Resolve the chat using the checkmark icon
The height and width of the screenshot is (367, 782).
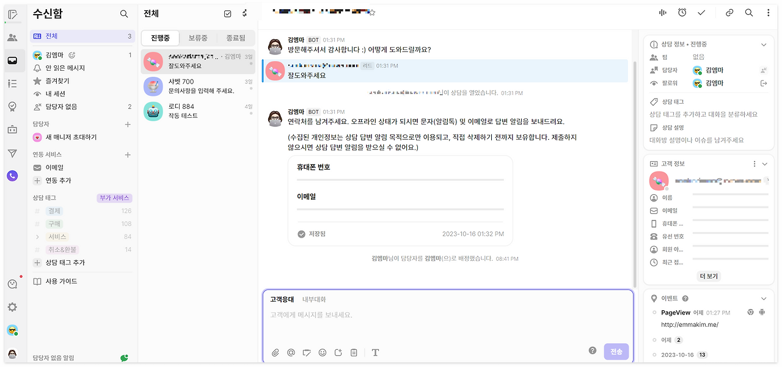pos(701,12)
